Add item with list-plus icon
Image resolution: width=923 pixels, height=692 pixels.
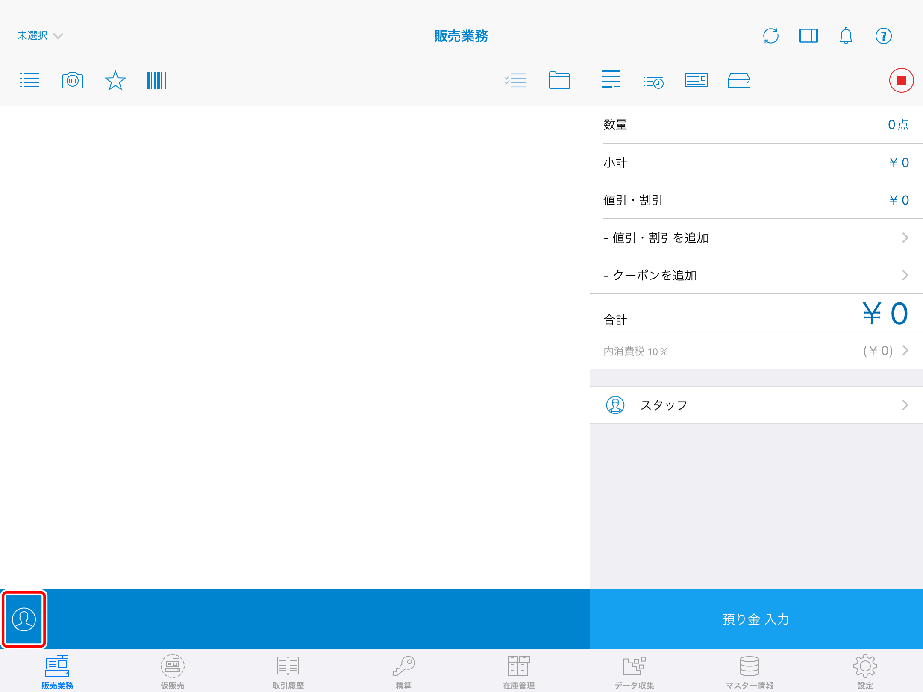point(611,80)
